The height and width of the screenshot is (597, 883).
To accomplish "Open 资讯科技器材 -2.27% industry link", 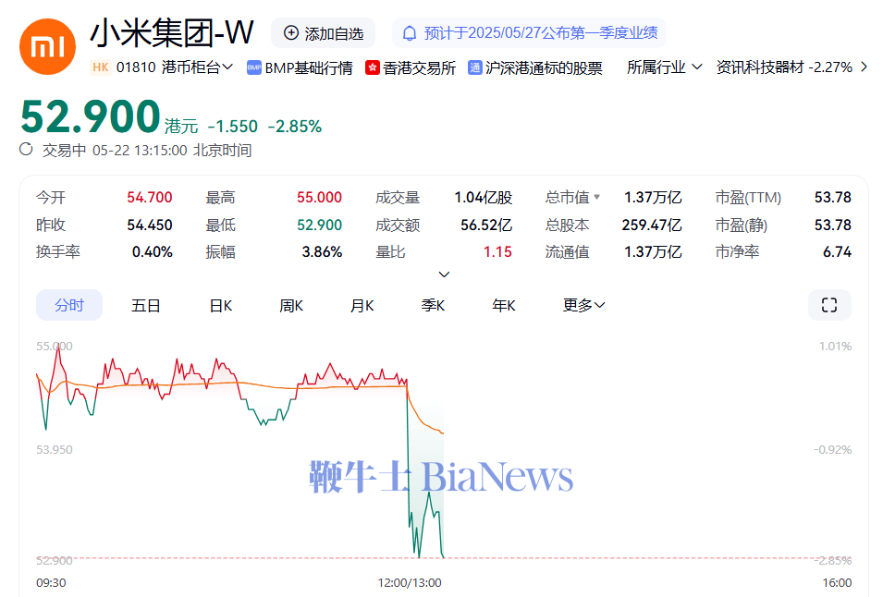I will point(784,67).
